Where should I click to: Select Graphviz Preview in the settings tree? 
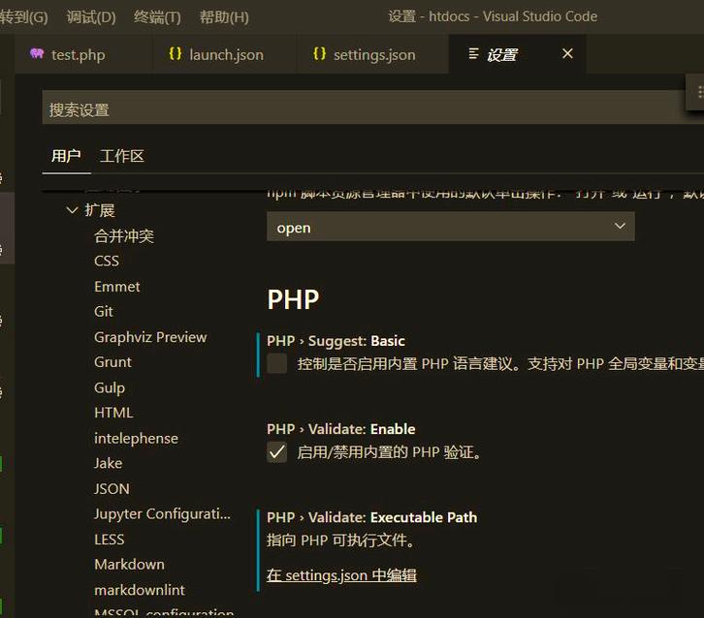pyautogui.click(x=150, y=337)
